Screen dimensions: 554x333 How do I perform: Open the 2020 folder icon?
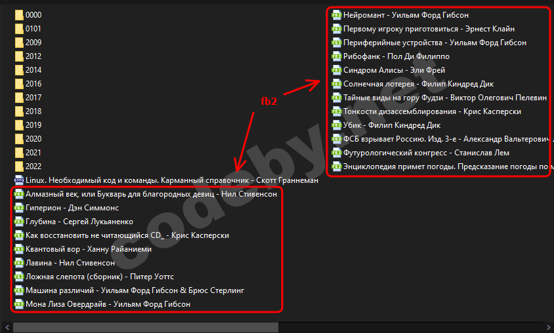click(19, 139)
